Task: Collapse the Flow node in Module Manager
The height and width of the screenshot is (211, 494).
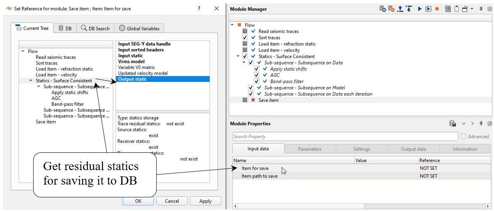Action: (232, 25)
